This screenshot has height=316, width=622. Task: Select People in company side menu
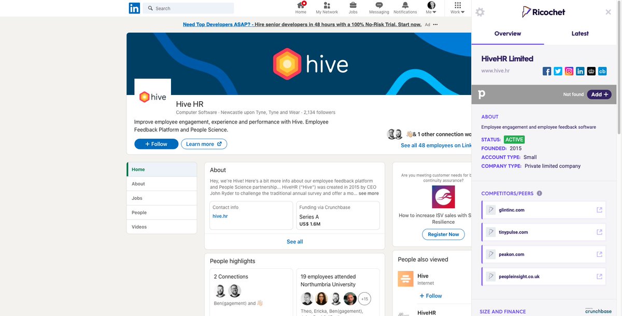click(x=162, y=213)
